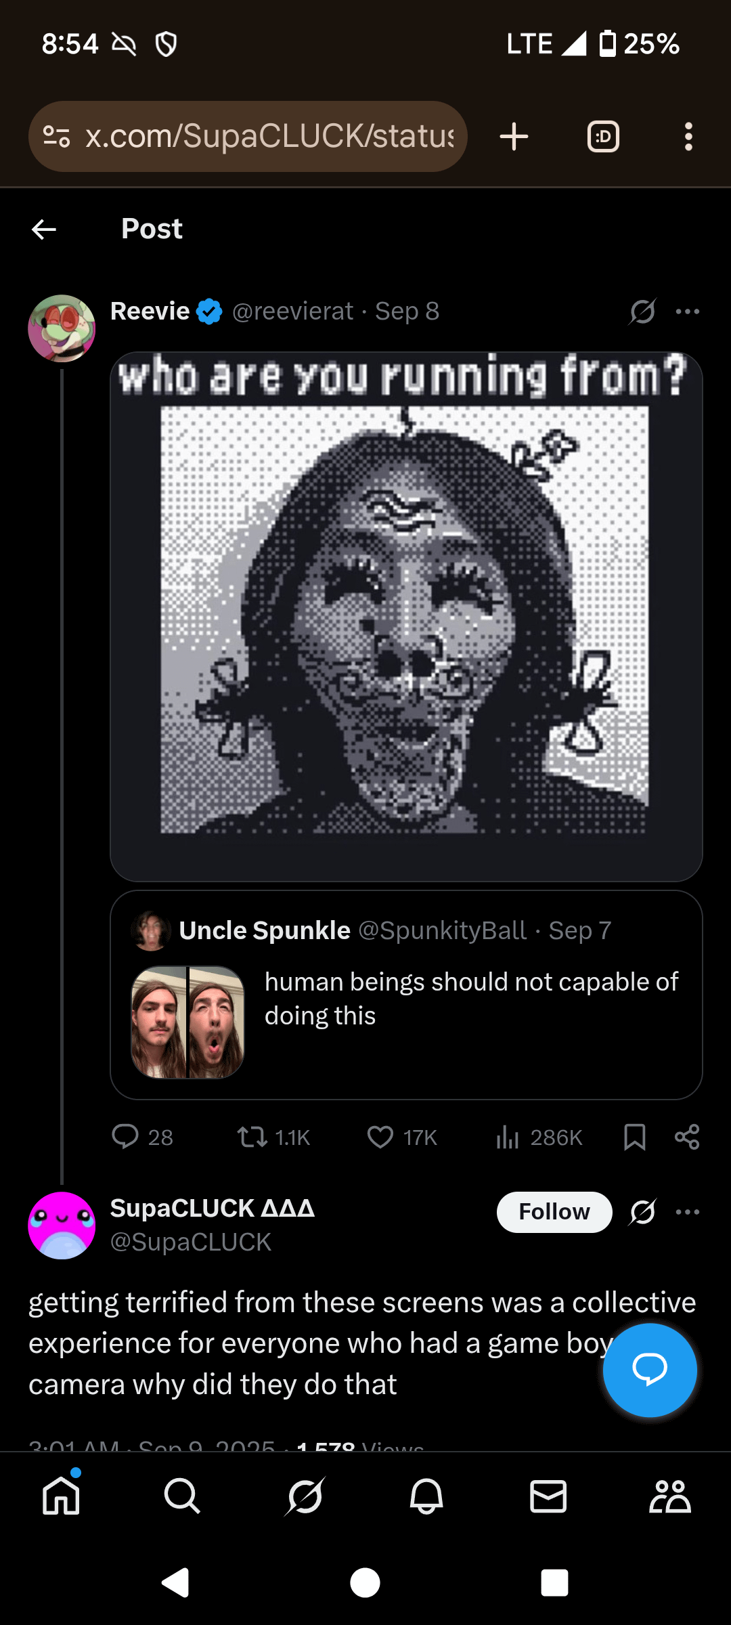Open more options on Reevie's post

(x=688, y=311)
